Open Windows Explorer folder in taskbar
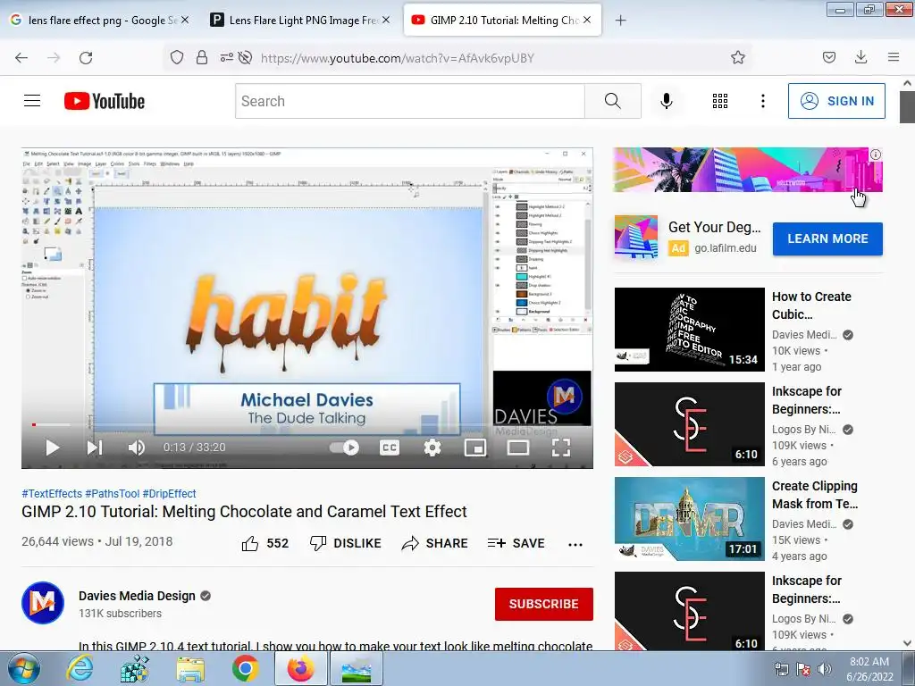 click(x=190, y=668)
